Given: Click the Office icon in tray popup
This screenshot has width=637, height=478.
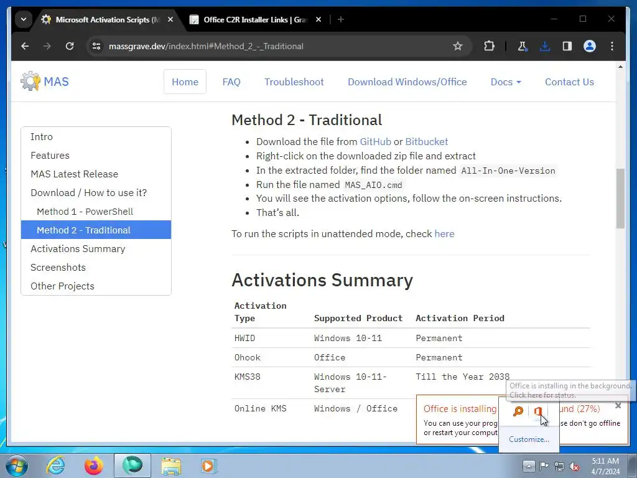Looking at the screenshot, I should click(538, 411).
